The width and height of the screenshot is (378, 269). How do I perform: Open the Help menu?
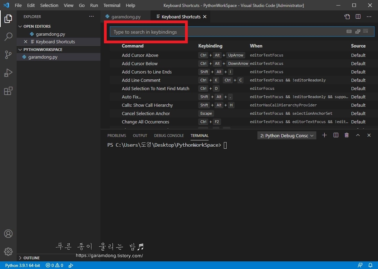click(x=130, y=5)
